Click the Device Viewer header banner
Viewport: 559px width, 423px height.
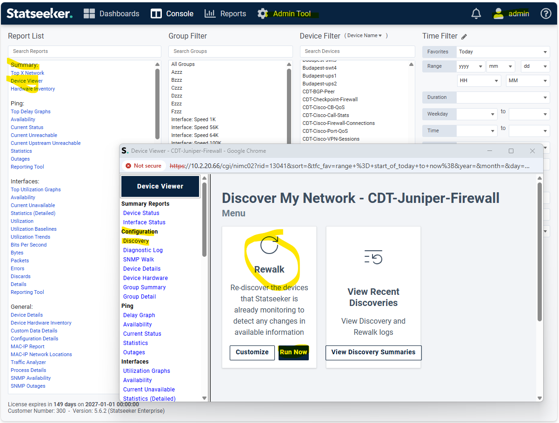tap(160, 186)
